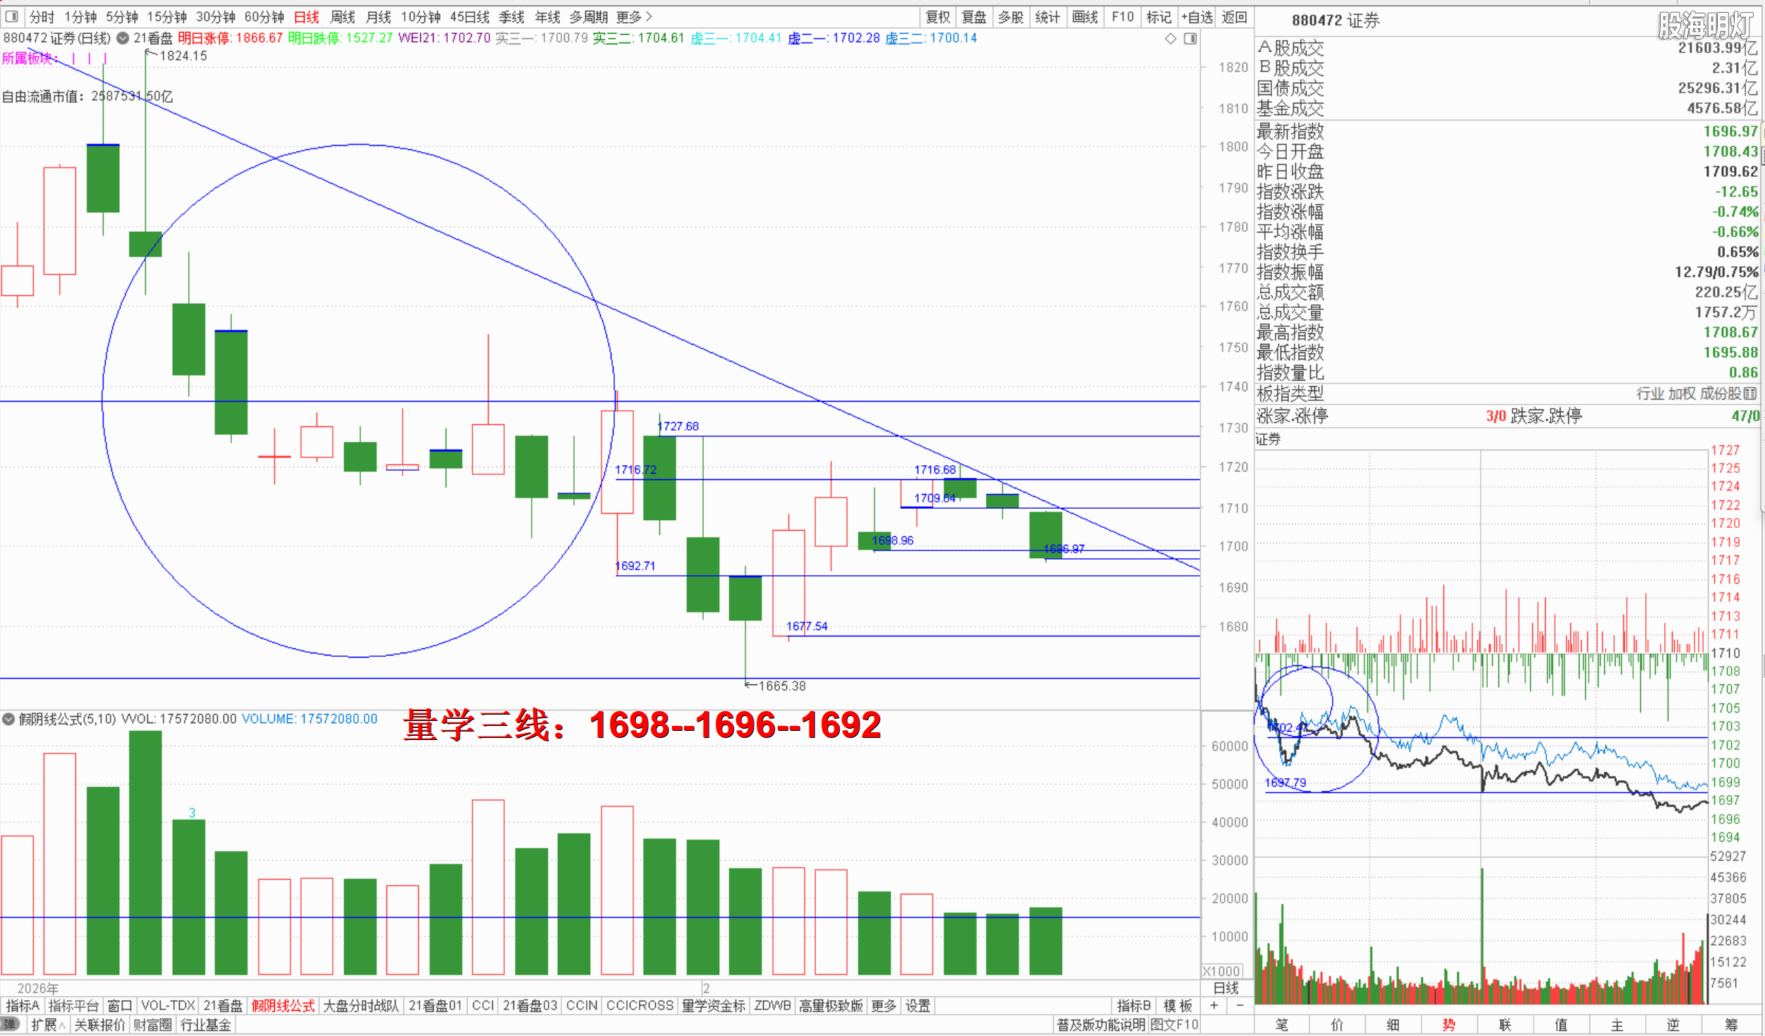Image resolution: width=1765 pixels, height=1036 pixels.
Task: Expand the 扩展 panel with the arrow
Action: coord(48,1025)
